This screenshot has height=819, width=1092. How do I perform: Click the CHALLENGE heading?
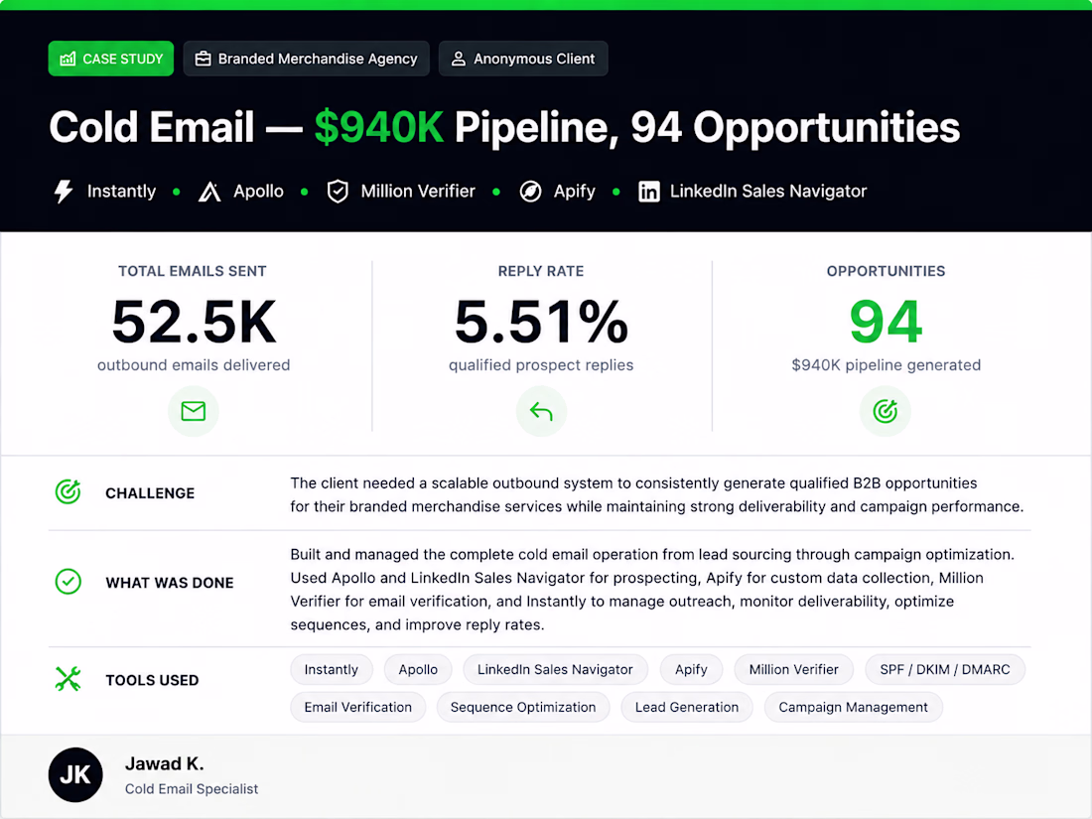(150, 493)
